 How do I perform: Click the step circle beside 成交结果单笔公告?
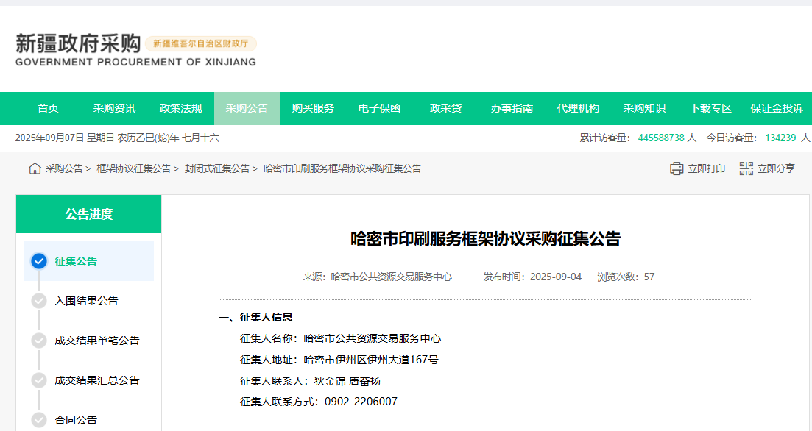[x=38, y=341]
